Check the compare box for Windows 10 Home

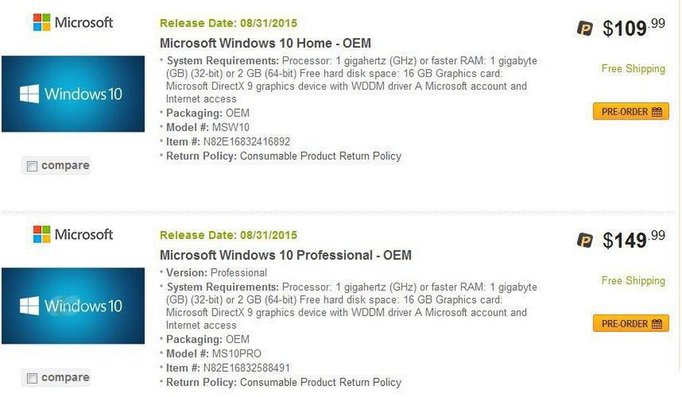32,166
